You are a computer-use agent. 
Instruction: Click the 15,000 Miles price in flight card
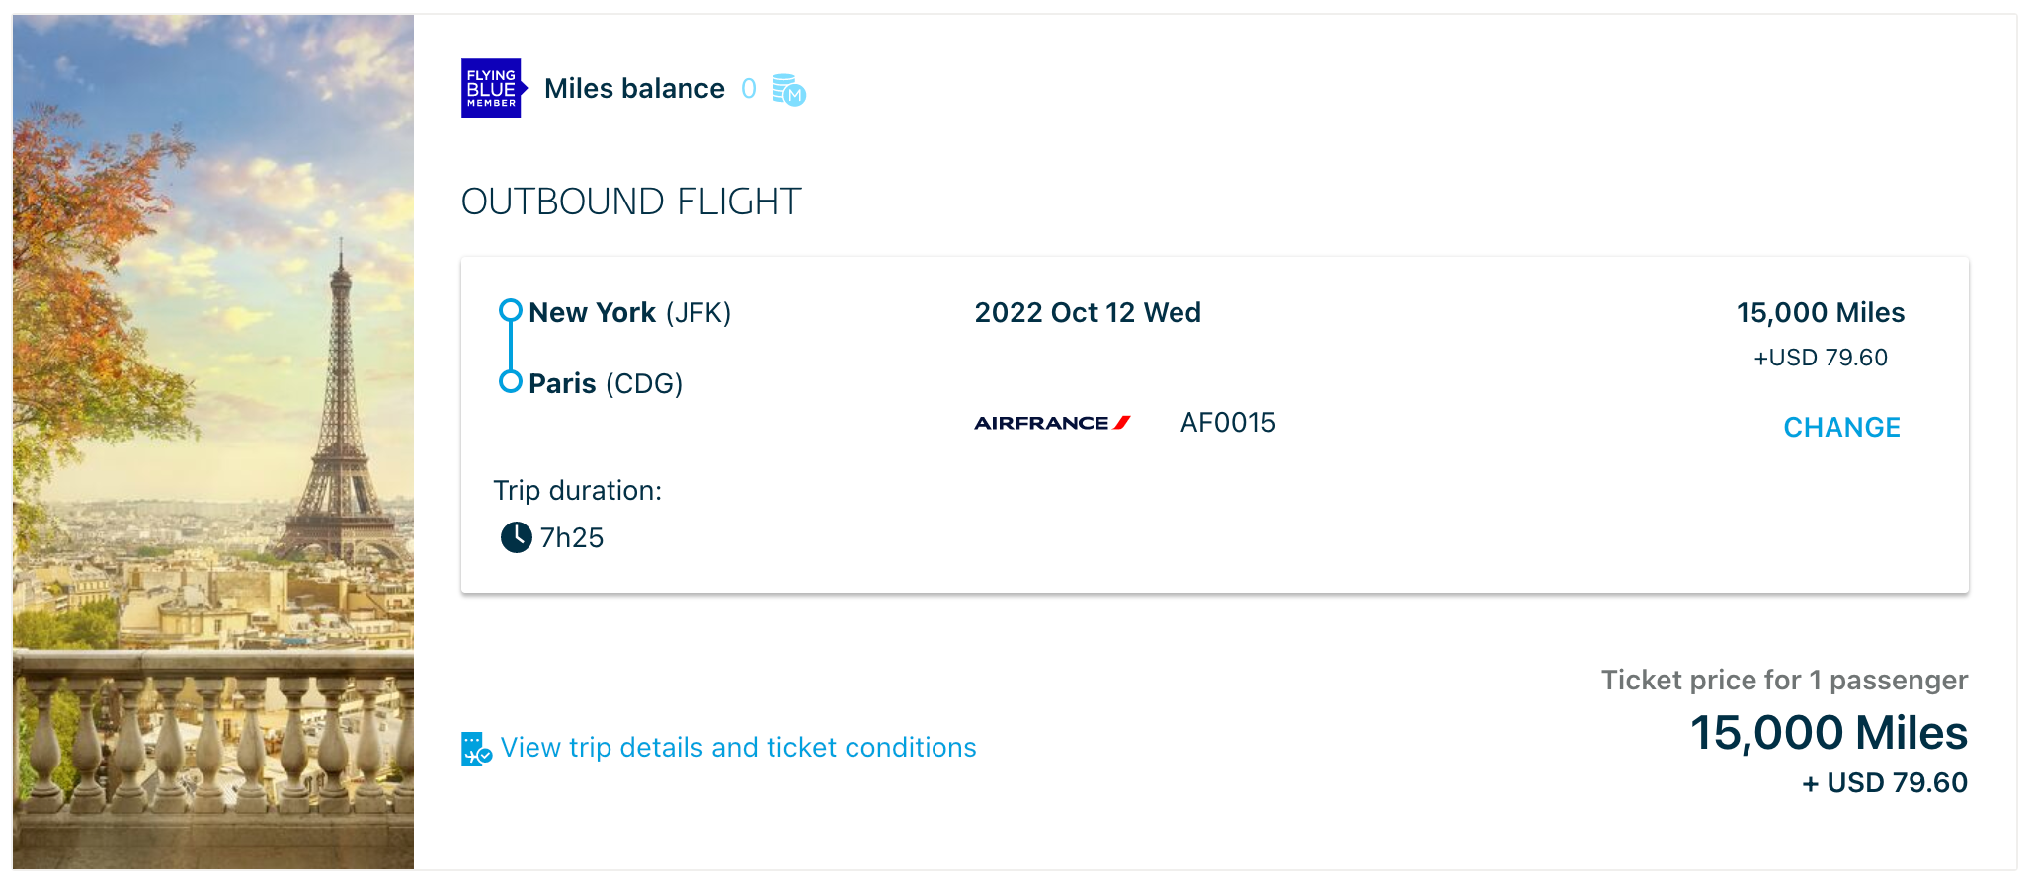click(1821, 313)
